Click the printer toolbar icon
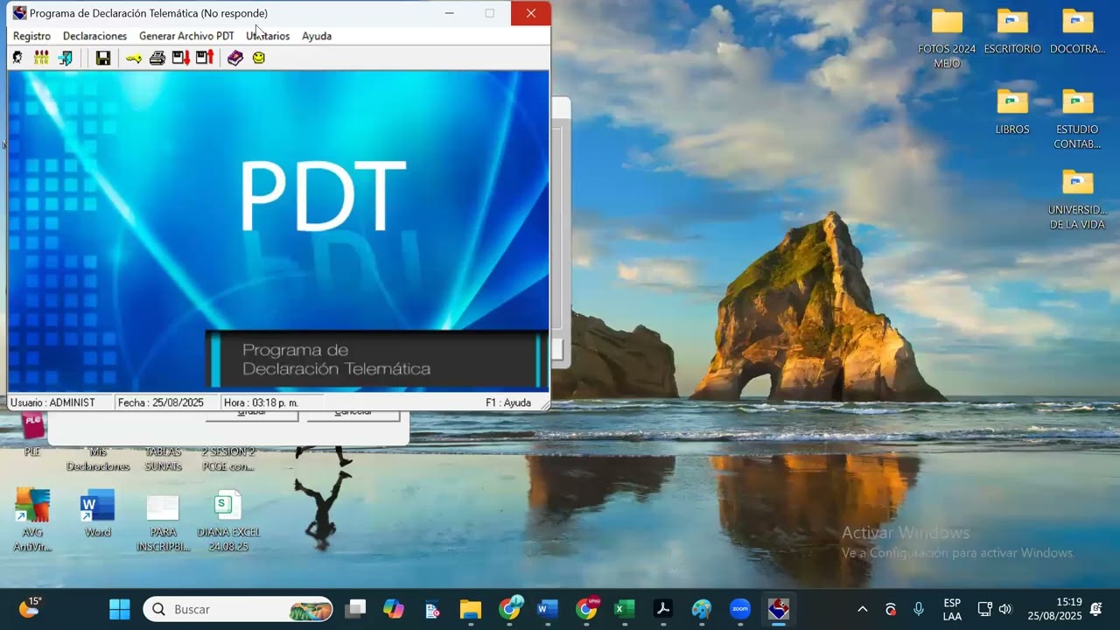Image resolution: width=1120 pixels, height=630 pixels. coord(157,58)
